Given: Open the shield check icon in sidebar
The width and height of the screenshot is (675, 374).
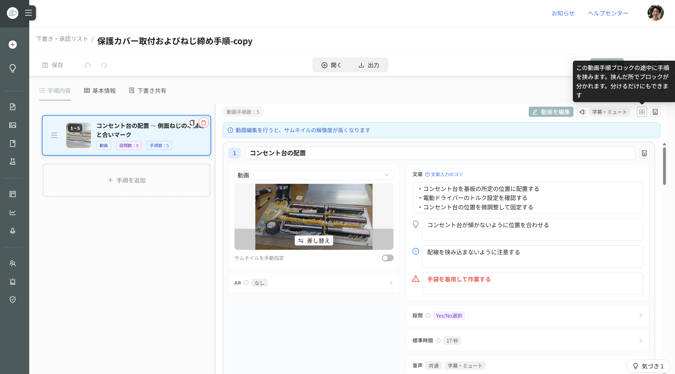Looking at the screenshot, I should pos(12,300).
